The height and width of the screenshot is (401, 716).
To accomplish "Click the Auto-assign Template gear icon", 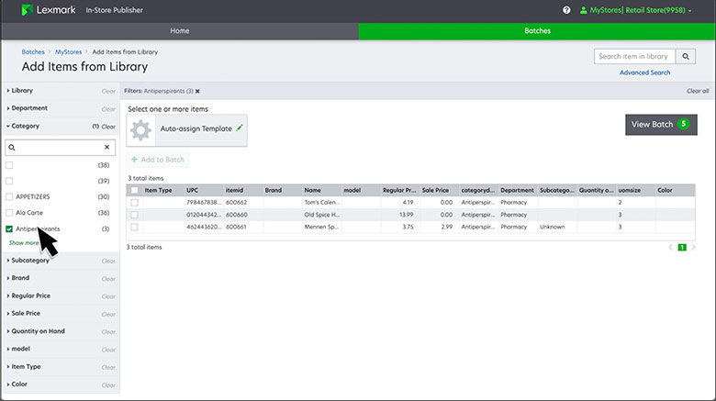I will [140, 129].
